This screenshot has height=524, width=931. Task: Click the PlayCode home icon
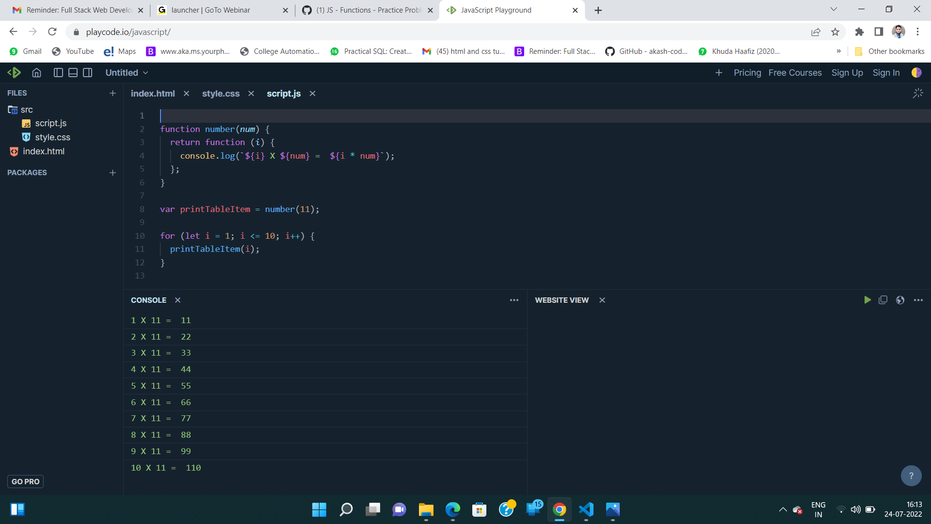(36, 72)
